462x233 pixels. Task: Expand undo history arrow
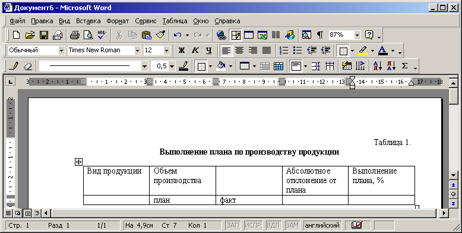tap(187, 36)
